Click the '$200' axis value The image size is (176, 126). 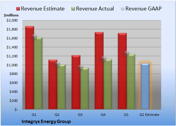[13, 101]
